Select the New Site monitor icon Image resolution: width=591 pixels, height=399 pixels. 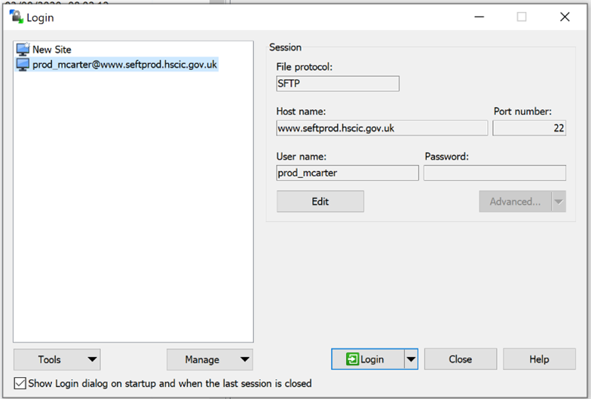coord(23,50)
